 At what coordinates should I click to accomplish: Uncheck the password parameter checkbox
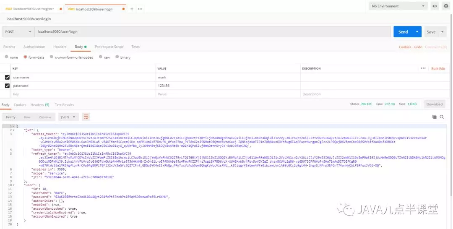[x=7, y=86]
